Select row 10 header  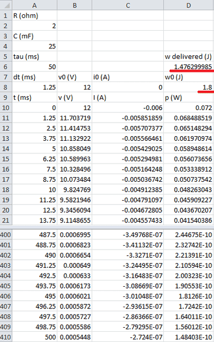tap(6, 108)
